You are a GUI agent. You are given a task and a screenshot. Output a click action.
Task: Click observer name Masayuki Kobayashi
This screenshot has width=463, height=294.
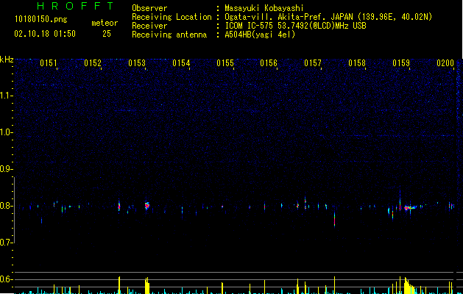coord(264,8)
